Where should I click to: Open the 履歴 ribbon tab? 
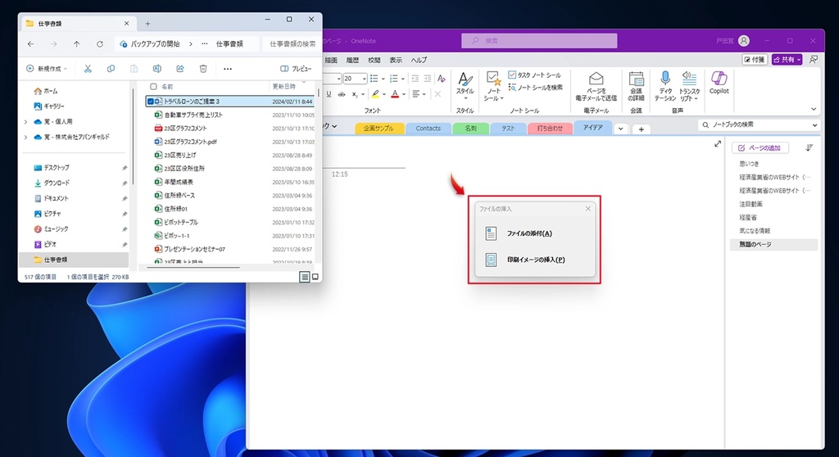tap(352, 60)
